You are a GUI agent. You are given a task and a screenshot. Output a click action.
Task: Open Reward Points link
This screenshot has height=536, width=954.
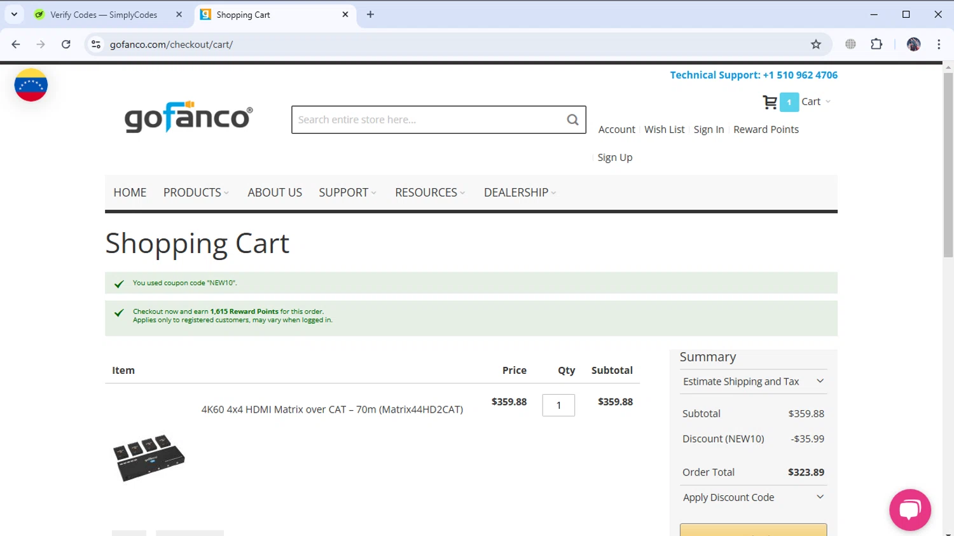click(766, 130)
